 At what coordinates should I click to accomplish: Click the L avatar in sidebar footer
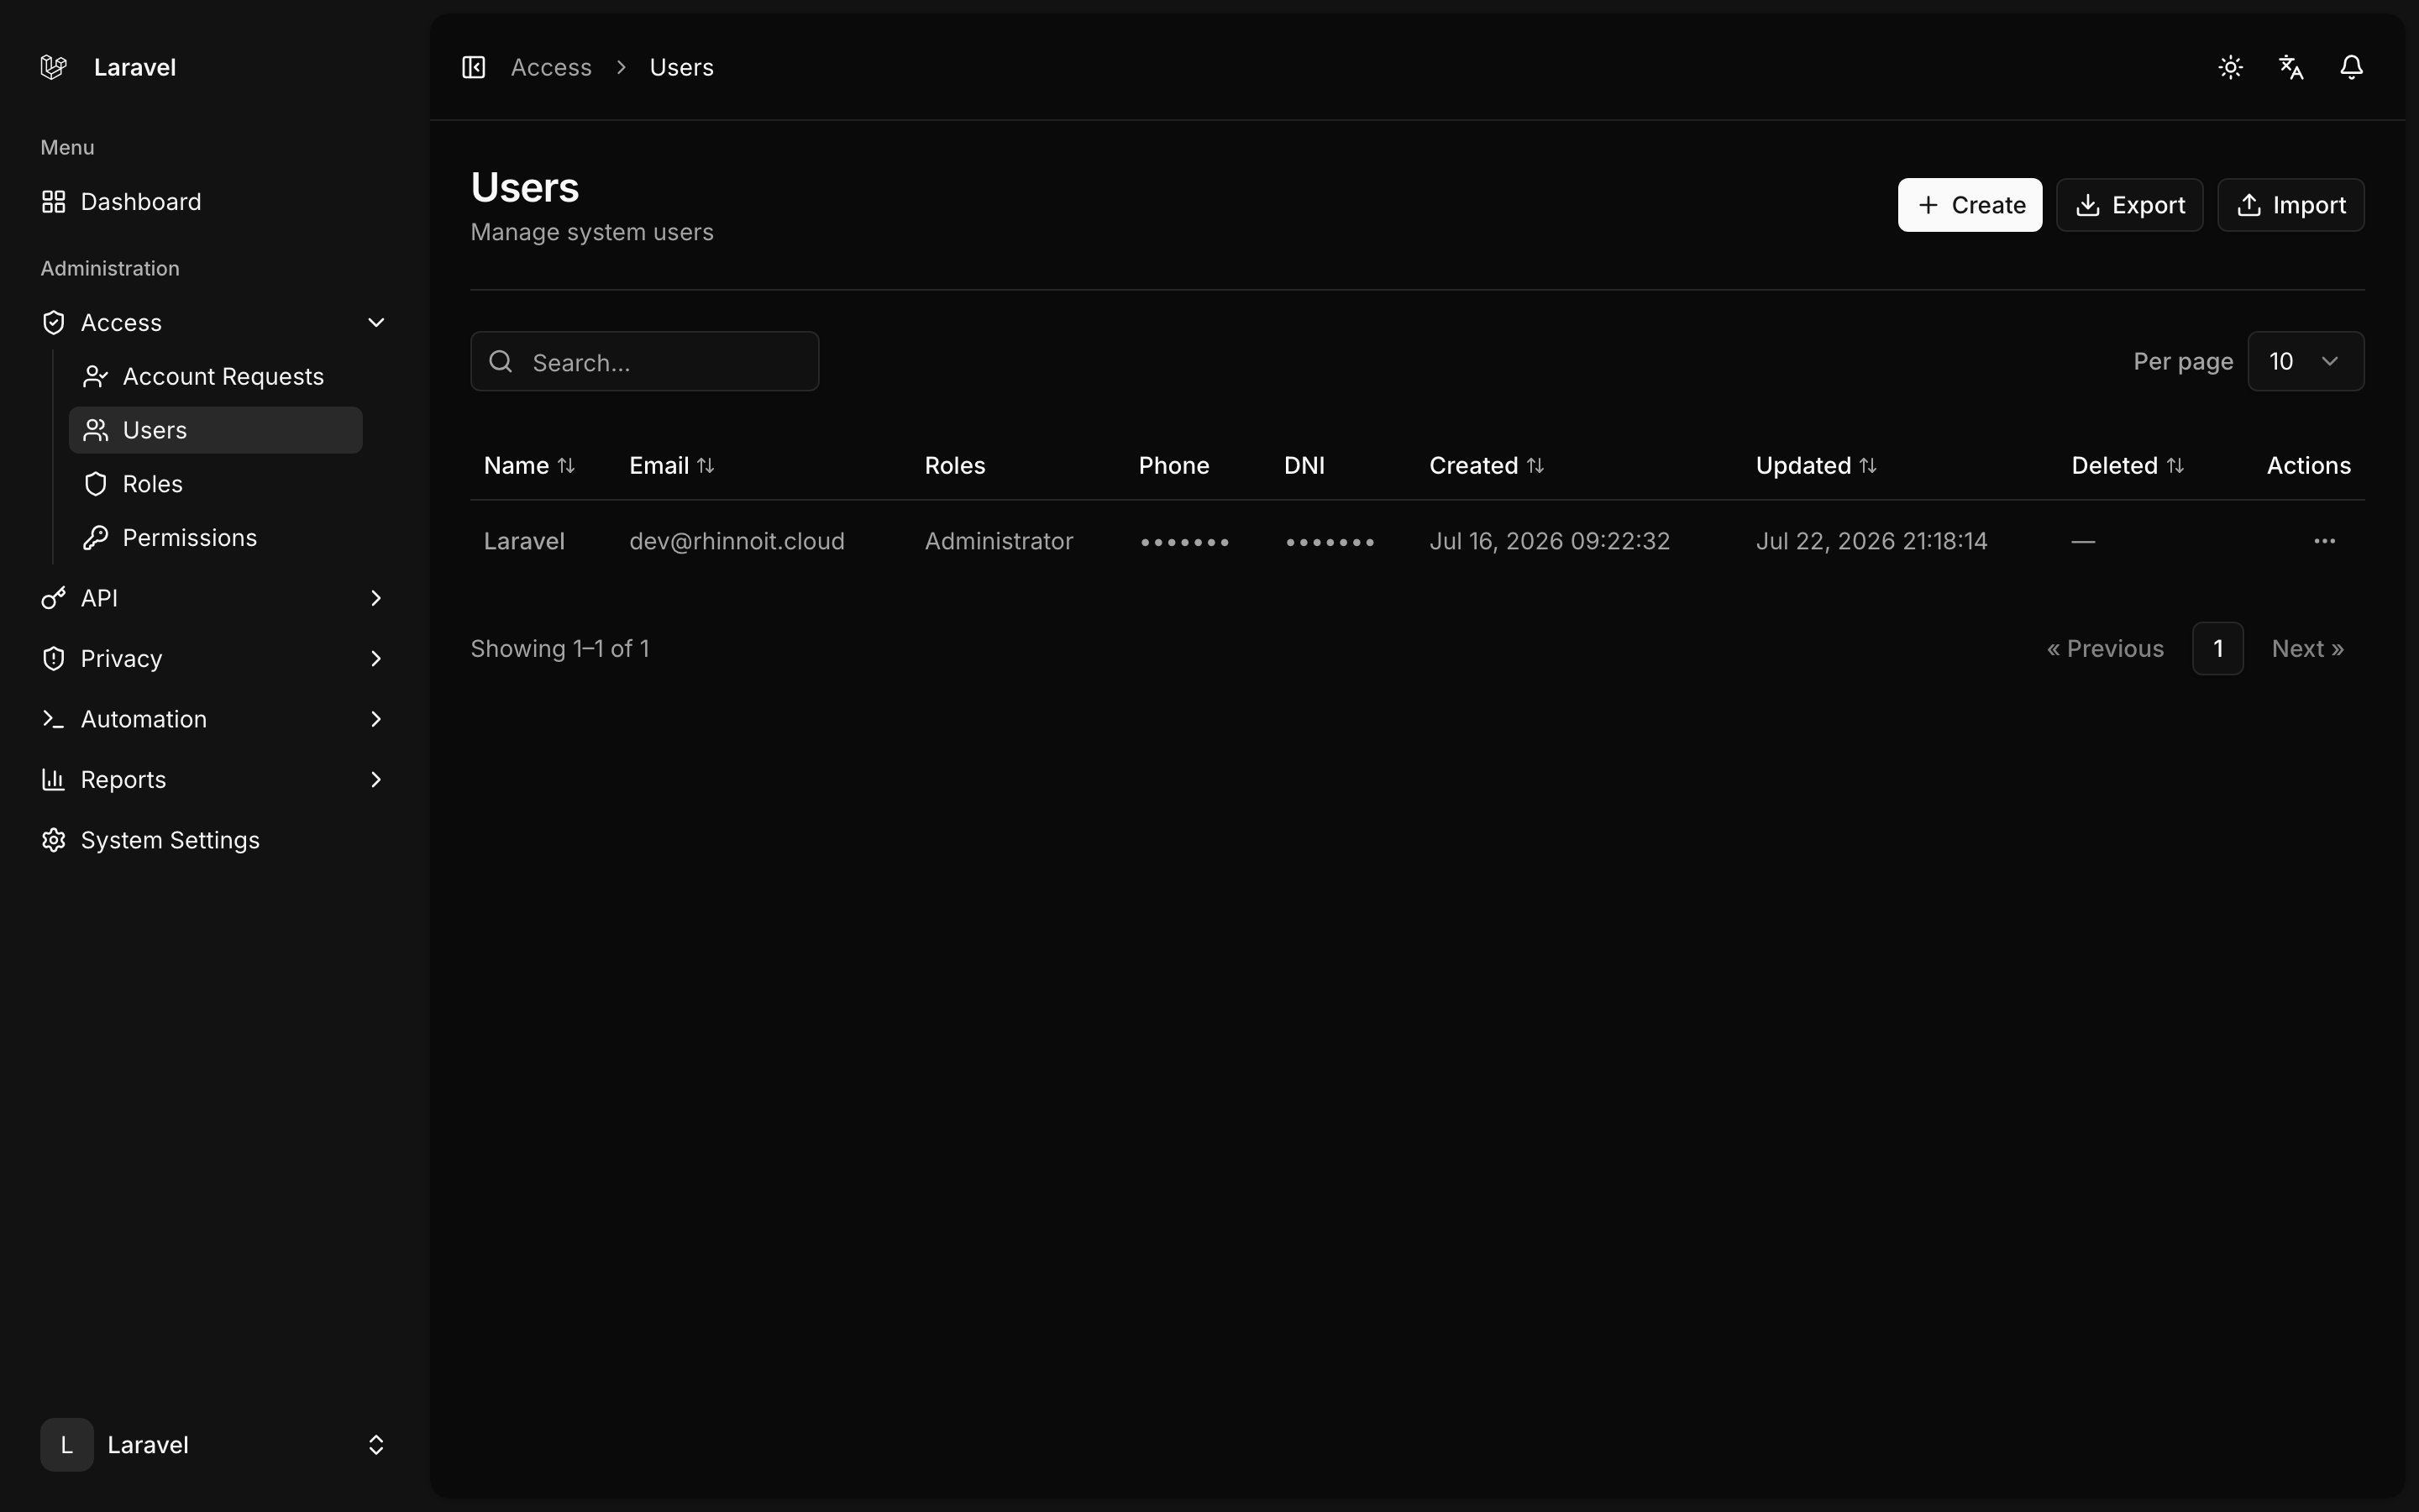pyautogui.click(x=67, y=1444)
